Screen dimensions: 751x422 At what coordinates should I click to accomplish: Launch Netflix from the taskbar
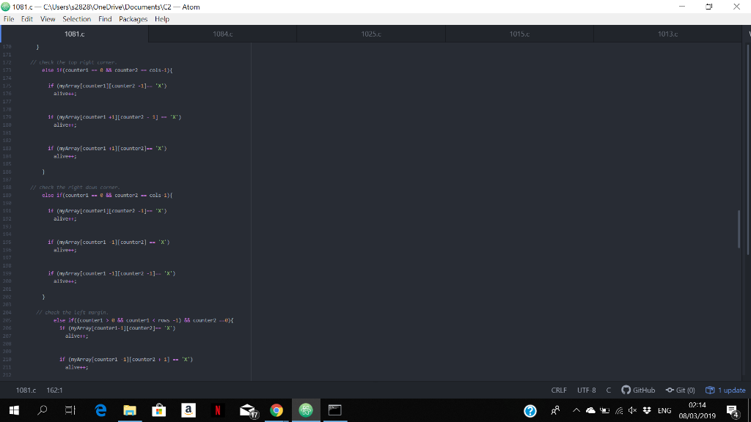coord(218,410)
